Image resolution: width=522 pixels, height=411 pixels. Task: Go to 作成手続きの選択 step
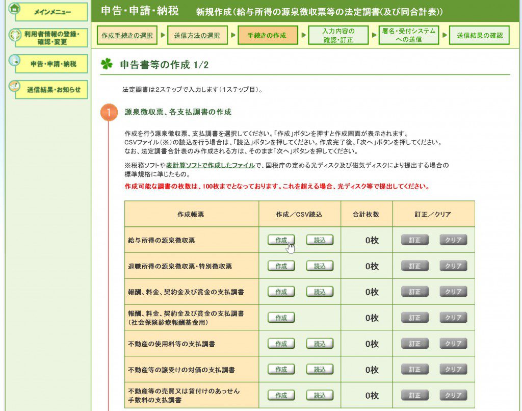point(127,36)
